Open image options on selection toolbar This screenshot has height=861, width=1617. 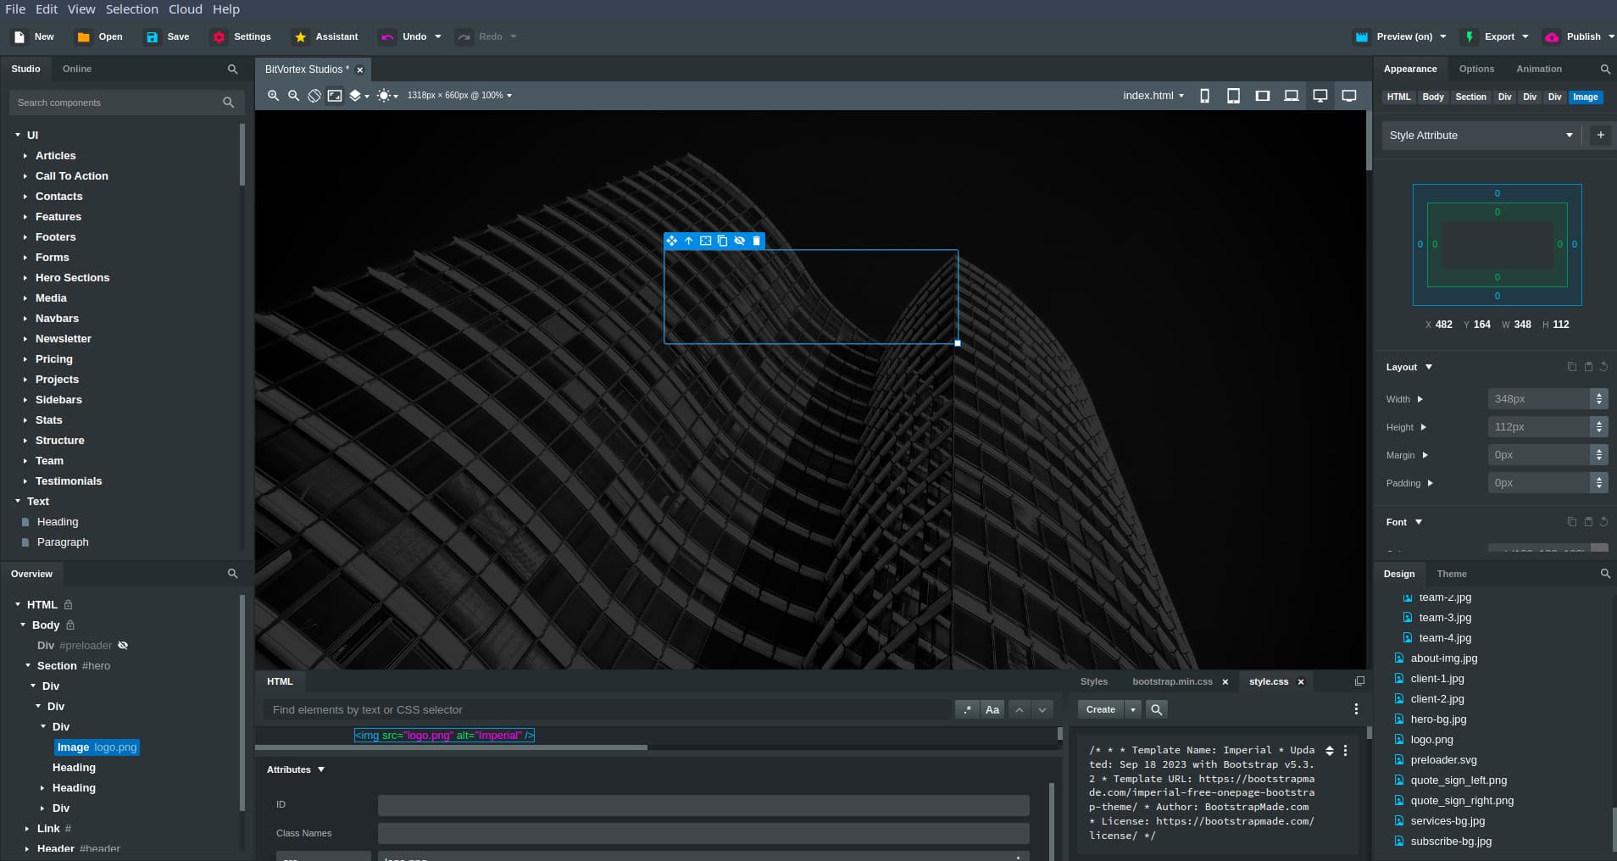pos(705,241)
